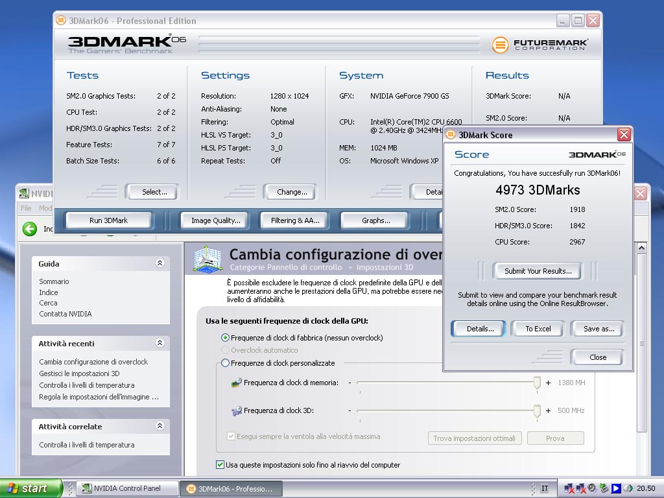The width and height of the screenshot is (664, 498).
Task: Click the minus sign of the memory clock slider
Action: click(x=350, y=383)
